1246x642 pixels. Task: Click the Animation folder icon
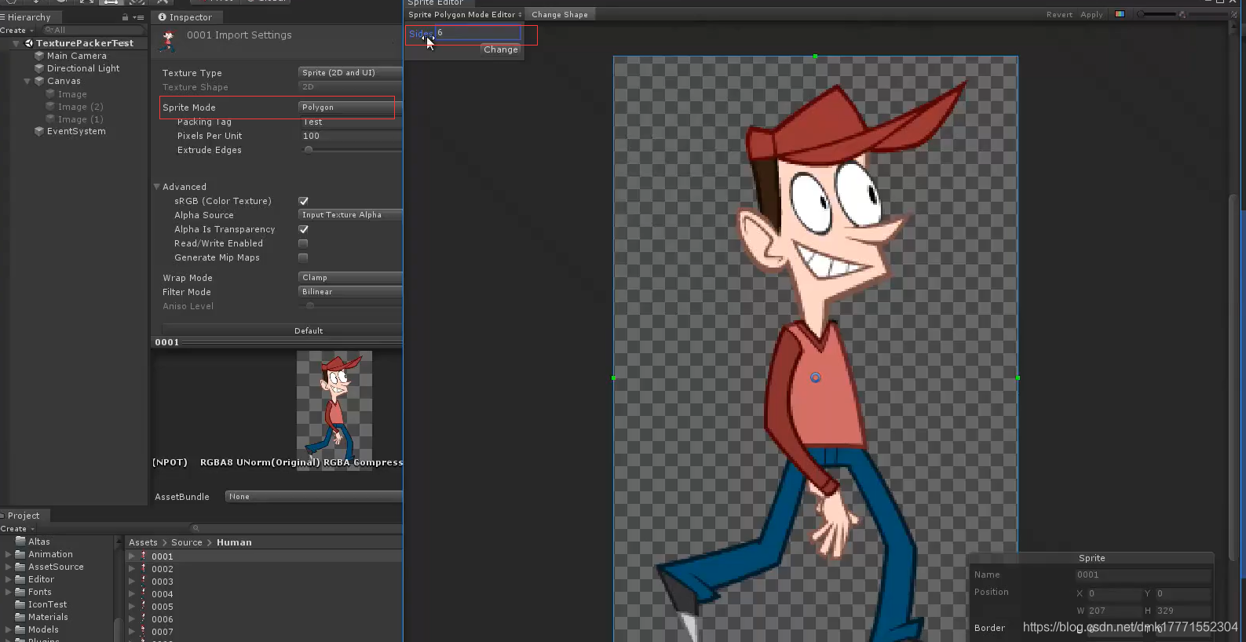pyautogui.click(x=21, y=554)
